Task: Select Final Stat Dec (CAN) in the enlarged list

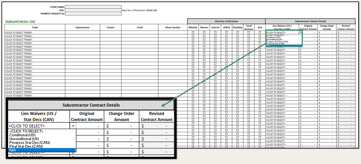Action: click(26, 147)
